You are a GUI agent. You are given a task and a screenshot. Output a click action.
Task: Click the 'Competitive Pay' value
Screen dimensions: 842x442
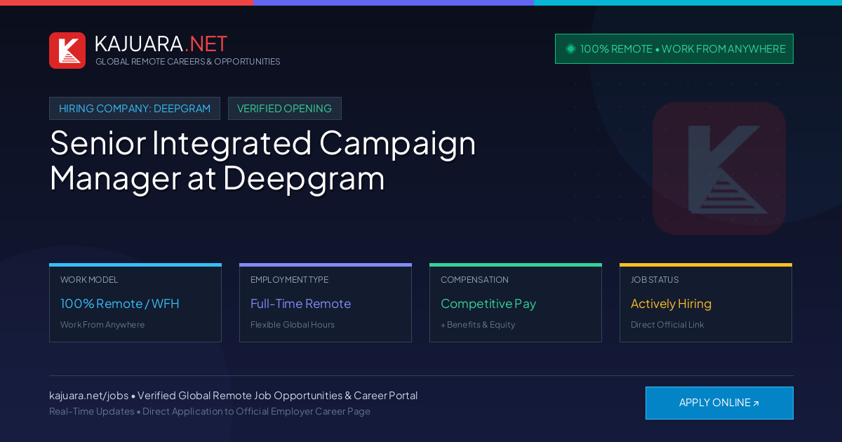point(488,304)
